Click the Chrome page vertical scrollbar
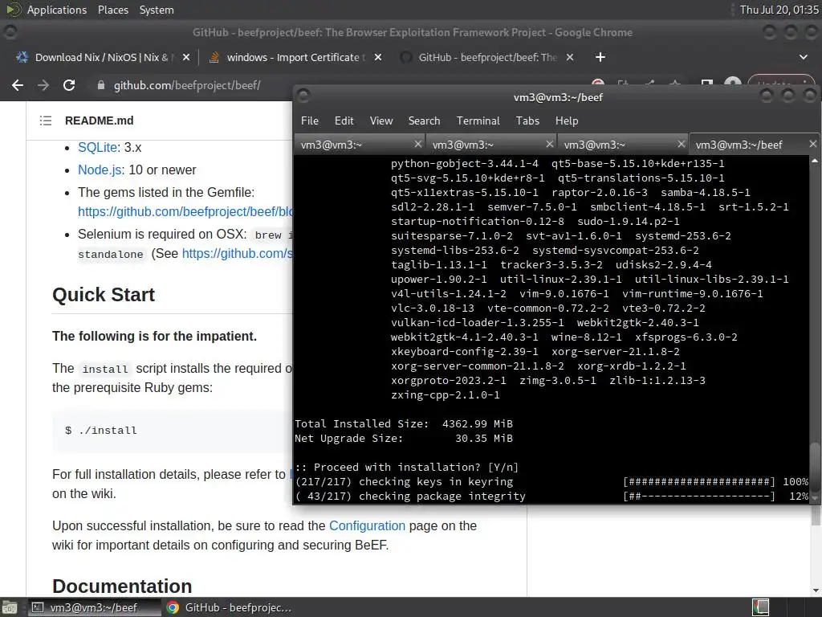This screenshot has width=822, height=617. [816, 514]
